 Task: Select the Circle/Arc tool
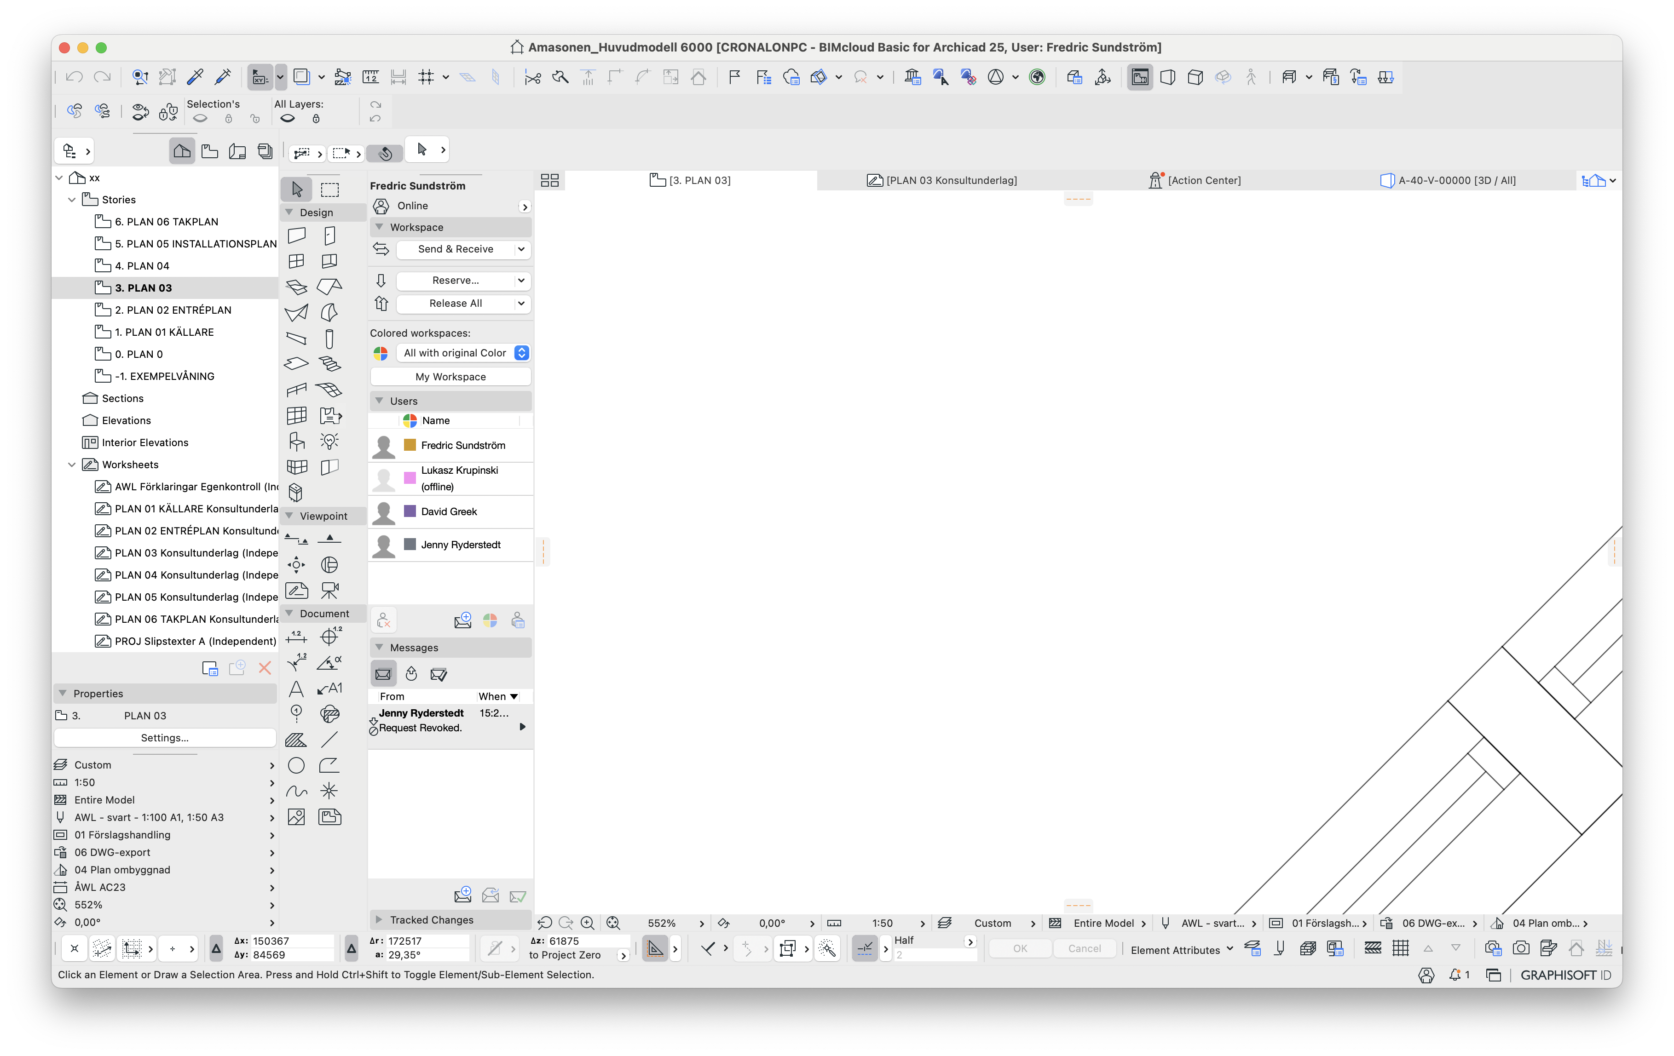(x=296, y=765)
